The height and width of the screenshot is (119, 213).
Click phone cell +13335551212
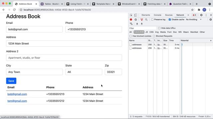55,101
